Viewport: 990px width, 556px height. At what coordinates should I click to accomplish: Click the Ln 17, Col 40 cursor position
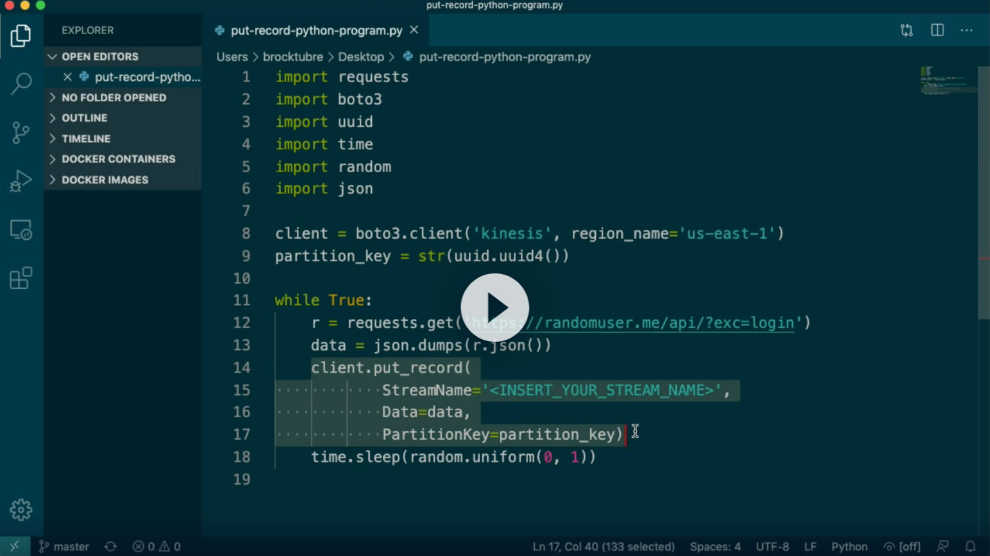603,546
